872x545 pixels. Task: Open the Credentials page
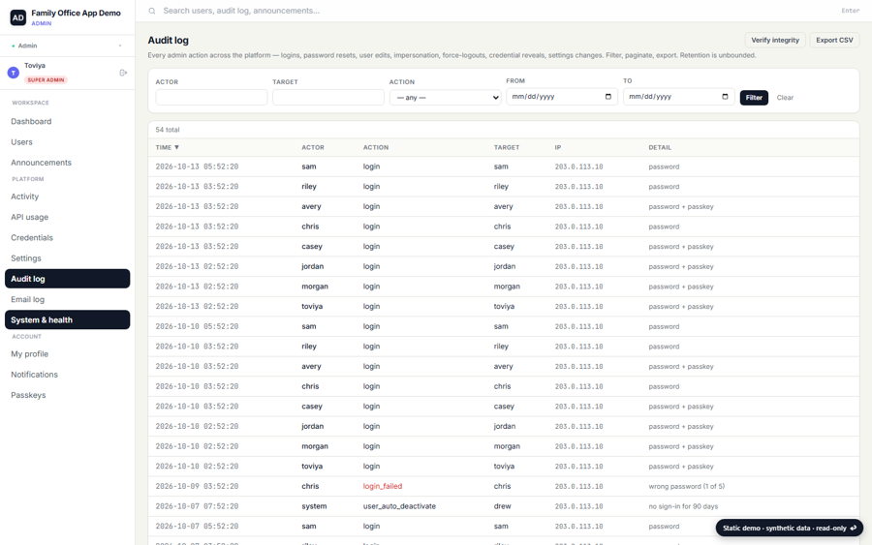coord(67,237)
